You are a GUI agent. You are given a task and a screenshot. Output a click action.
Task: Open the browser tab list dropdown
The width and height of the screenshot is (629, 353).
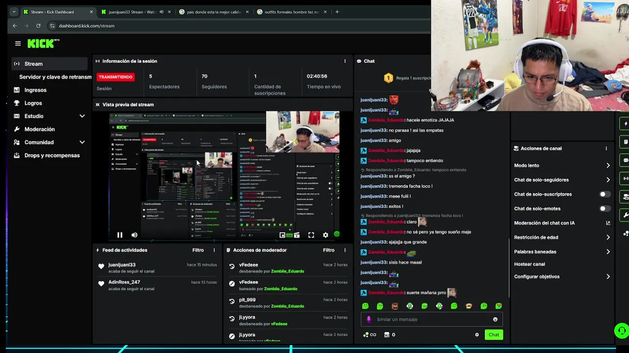pos(13,12)
